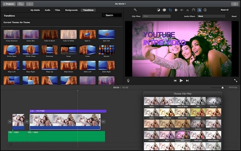Open noise reduction and equalizer tool
Screen dimensions: 241x151
tap(188, 10)
